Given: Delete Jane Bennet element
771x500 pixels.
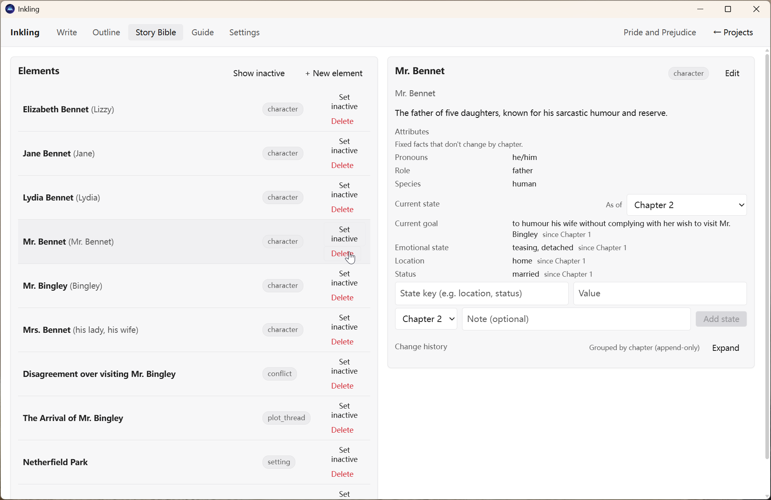Looking at the screenshot, I should pyautogui.click(x=342, y=165).
